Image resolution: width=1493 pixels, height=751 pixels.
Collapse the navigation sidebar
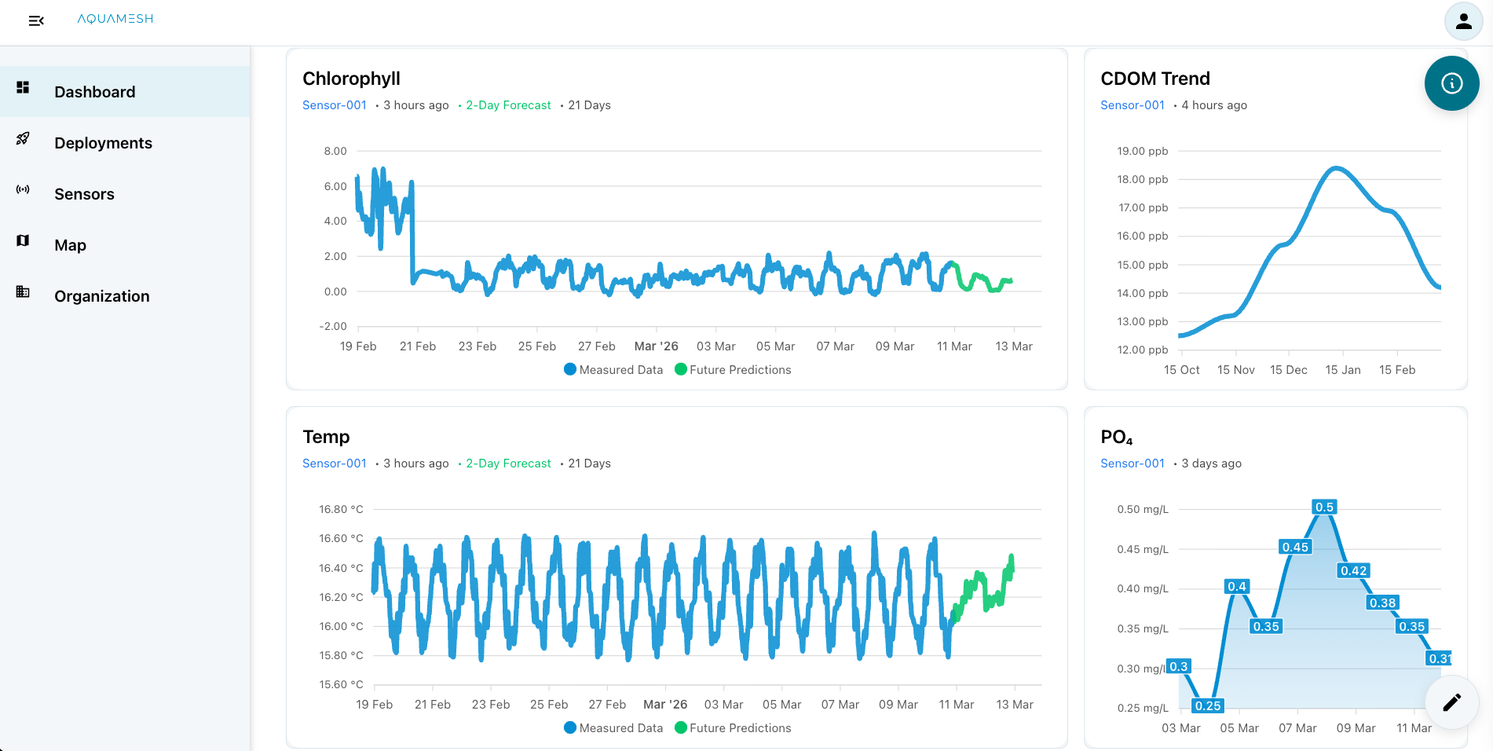36,21
